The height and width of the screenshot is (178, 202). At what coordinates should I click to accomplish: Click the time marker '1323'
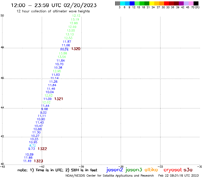[38, 161]
